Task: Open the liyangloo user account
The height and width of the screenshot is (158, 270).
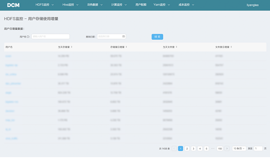Action: pyautogui.click(x=253, y=5)
